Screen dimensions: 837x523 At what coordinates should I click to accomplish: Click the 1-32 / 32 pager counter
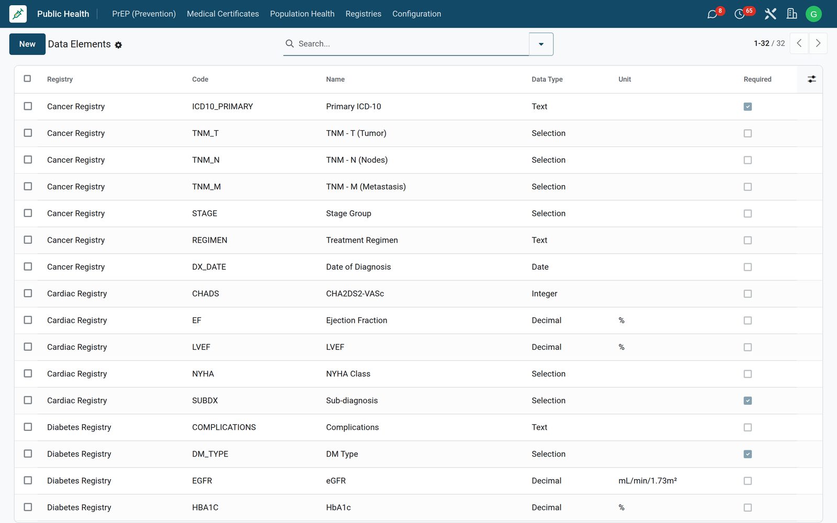(769, 43)
